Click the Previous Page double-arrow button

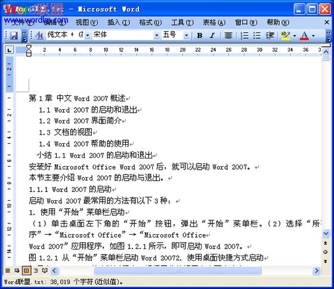pyautogui.click(x=326, y=243)
